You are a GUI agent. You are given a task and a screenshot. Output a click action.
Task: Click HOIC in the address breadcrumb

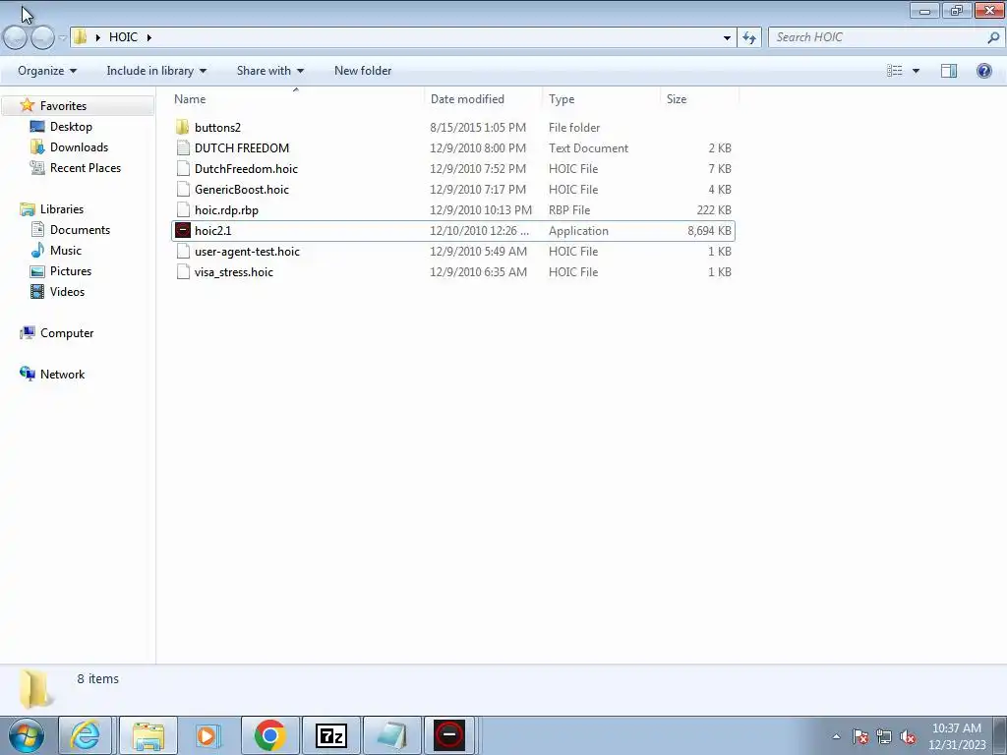[123, 37]
